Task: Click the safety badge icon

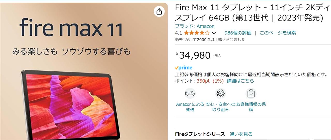Action: (221, 93)
